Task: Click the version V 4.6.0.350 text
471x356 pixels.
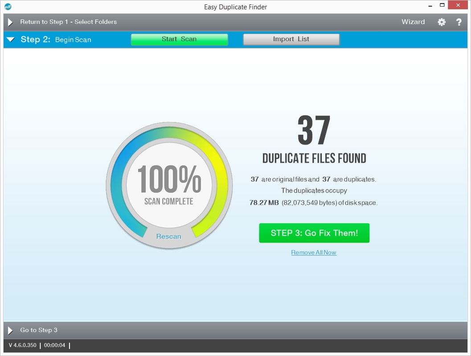Action: tap(23, 345)
